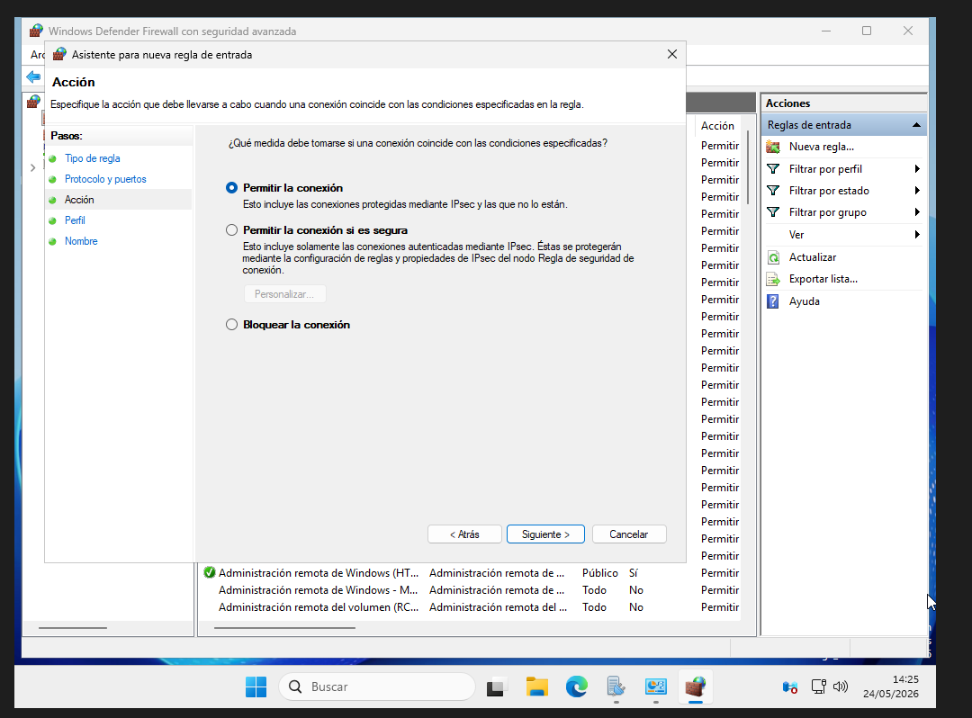The width and height of the screenshot is (972, 718).
Task: Expand the Ver submenu arrow
Action: [917, 234]
